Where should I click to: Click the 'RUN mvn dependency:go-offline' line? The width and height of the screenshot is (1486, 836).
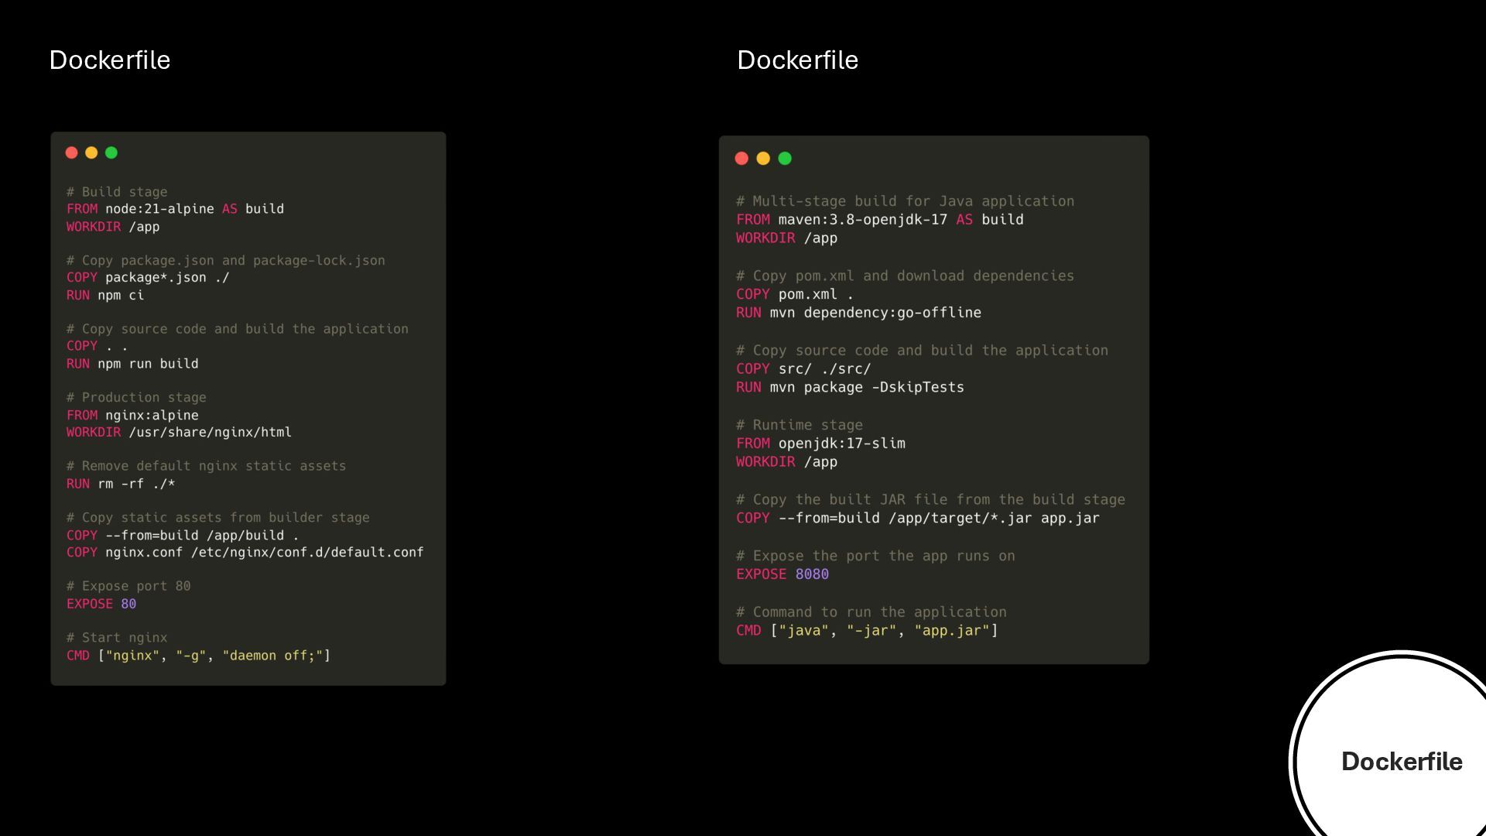858,313
